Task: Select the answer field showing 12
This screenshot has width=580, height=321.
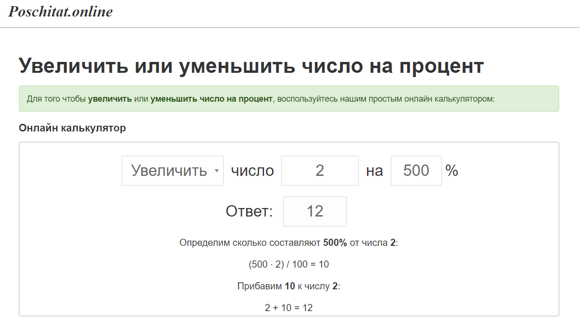Action: (315, 211)
